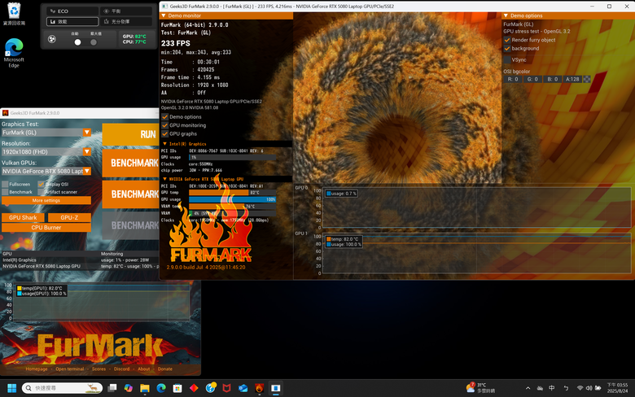Viewport: 635px width, 397px height.
Task: Open the Recycle Bin desktop icon
Action: [14, 14]
